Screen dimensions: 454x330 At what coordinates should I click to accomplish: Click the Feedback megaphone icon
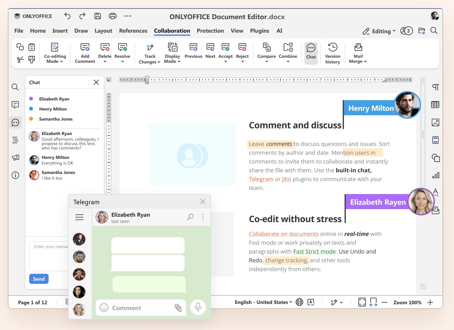tap(15, 158)
